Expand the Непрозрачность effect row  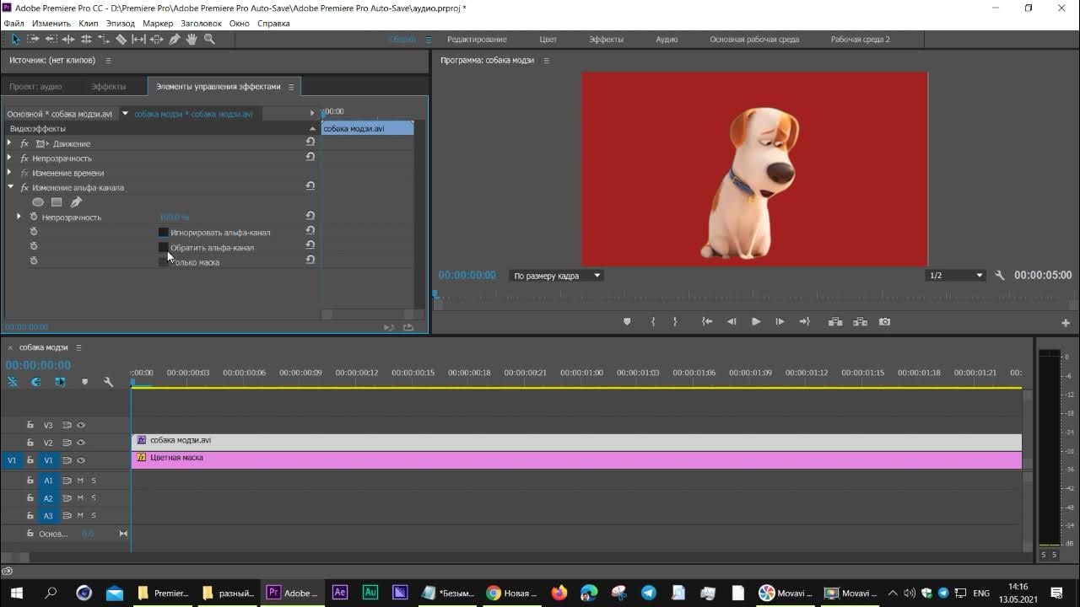(x=9, y=158)
